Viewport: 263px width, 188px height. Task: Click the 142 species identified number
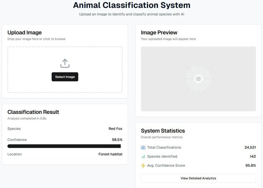(253, 157)
